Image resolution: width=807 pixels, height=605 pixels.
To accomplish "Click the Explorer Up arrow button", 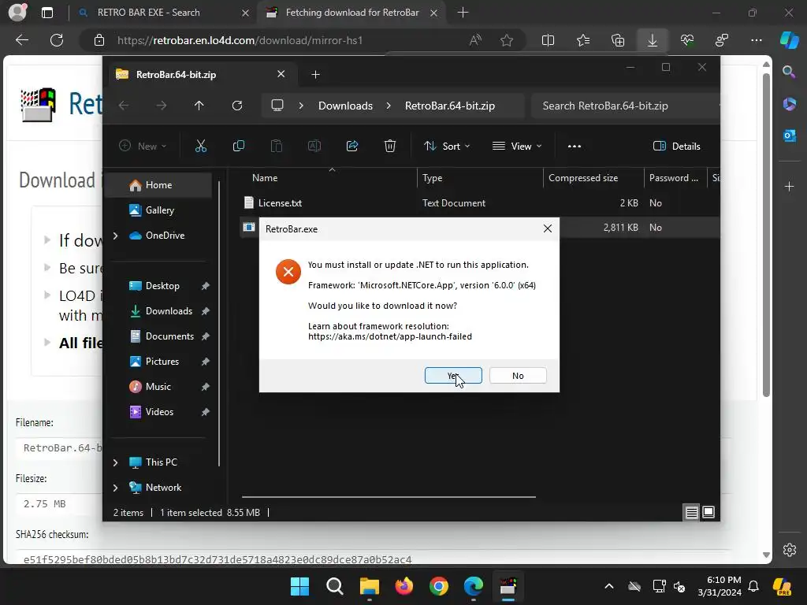I will click(199, 106).
